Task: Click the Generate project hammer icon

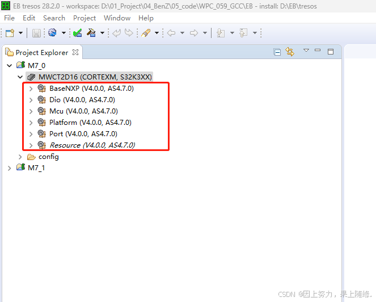Action: [x=91, y=33]
